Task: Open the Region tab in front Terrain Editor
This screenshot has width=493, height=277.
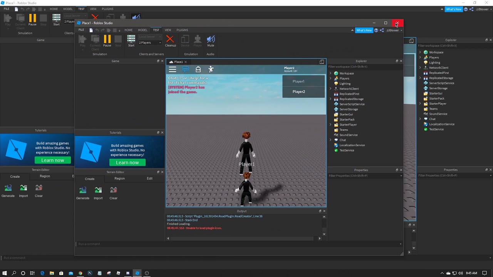Action: [119, 179]
